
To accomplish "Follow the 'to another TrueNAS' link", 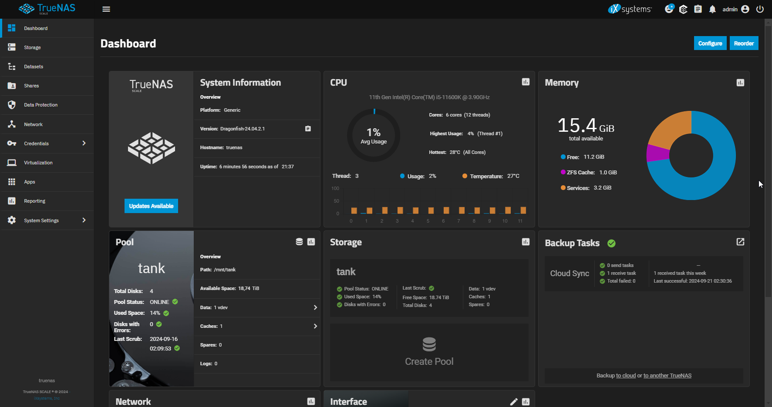I will click(667, 376).
